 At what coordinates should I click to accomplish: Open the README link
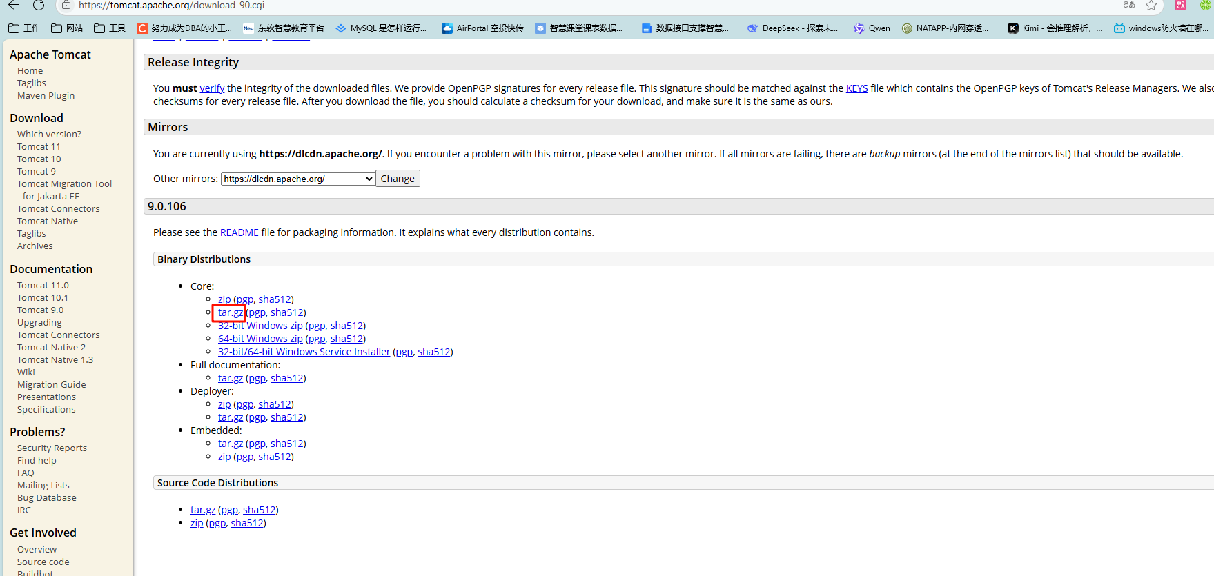point(239,232)
